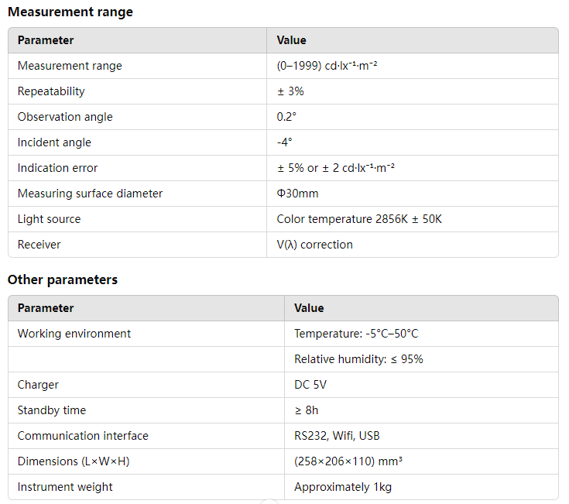Select the 'Observation angle' parameter cell
The image size is (569, 504).
point(65,117)
